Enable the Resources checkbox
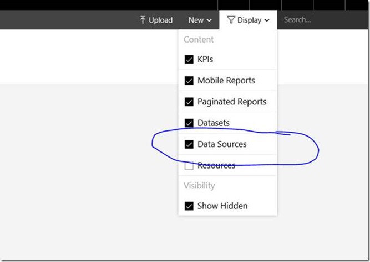Viewport: 370px width, 262px height. [x=189, y=165]
